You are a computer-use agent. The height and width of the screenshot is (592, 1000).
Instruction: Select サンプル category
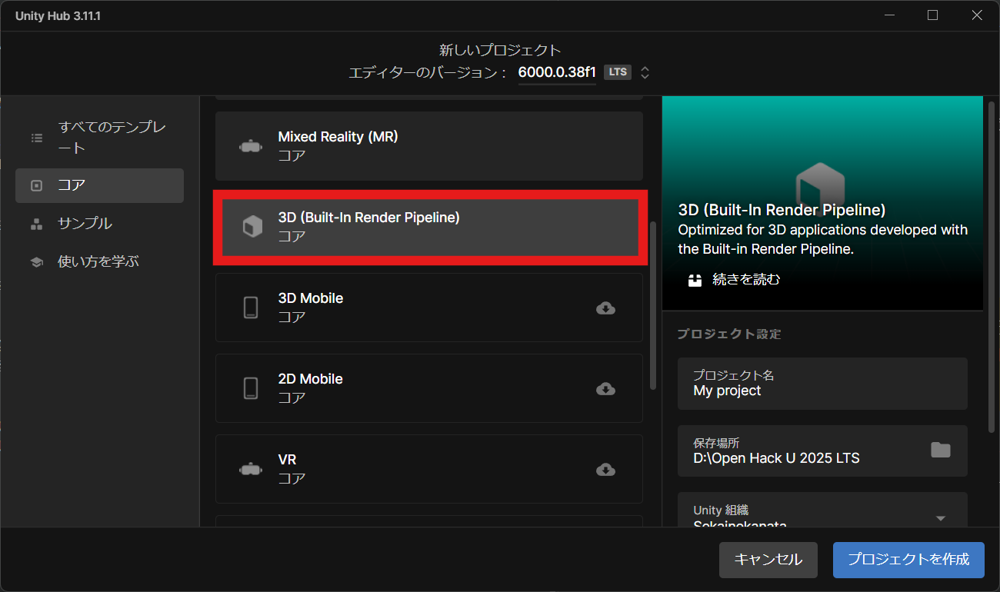(x=99, y=224)
